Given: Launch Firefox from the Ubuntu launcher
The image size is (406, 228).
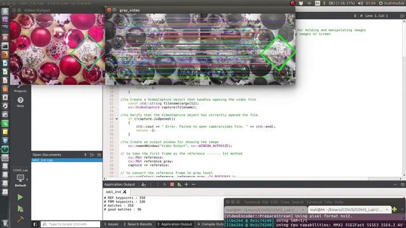Looking at the screenshot, I should 5,54.
